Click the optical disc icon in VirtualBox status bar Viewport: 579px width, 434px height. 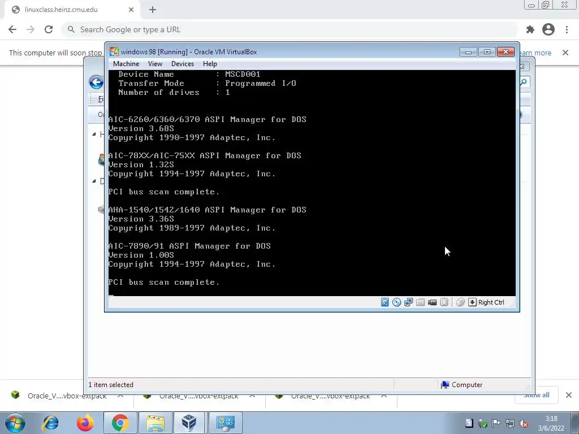click(x=396, y=302)
